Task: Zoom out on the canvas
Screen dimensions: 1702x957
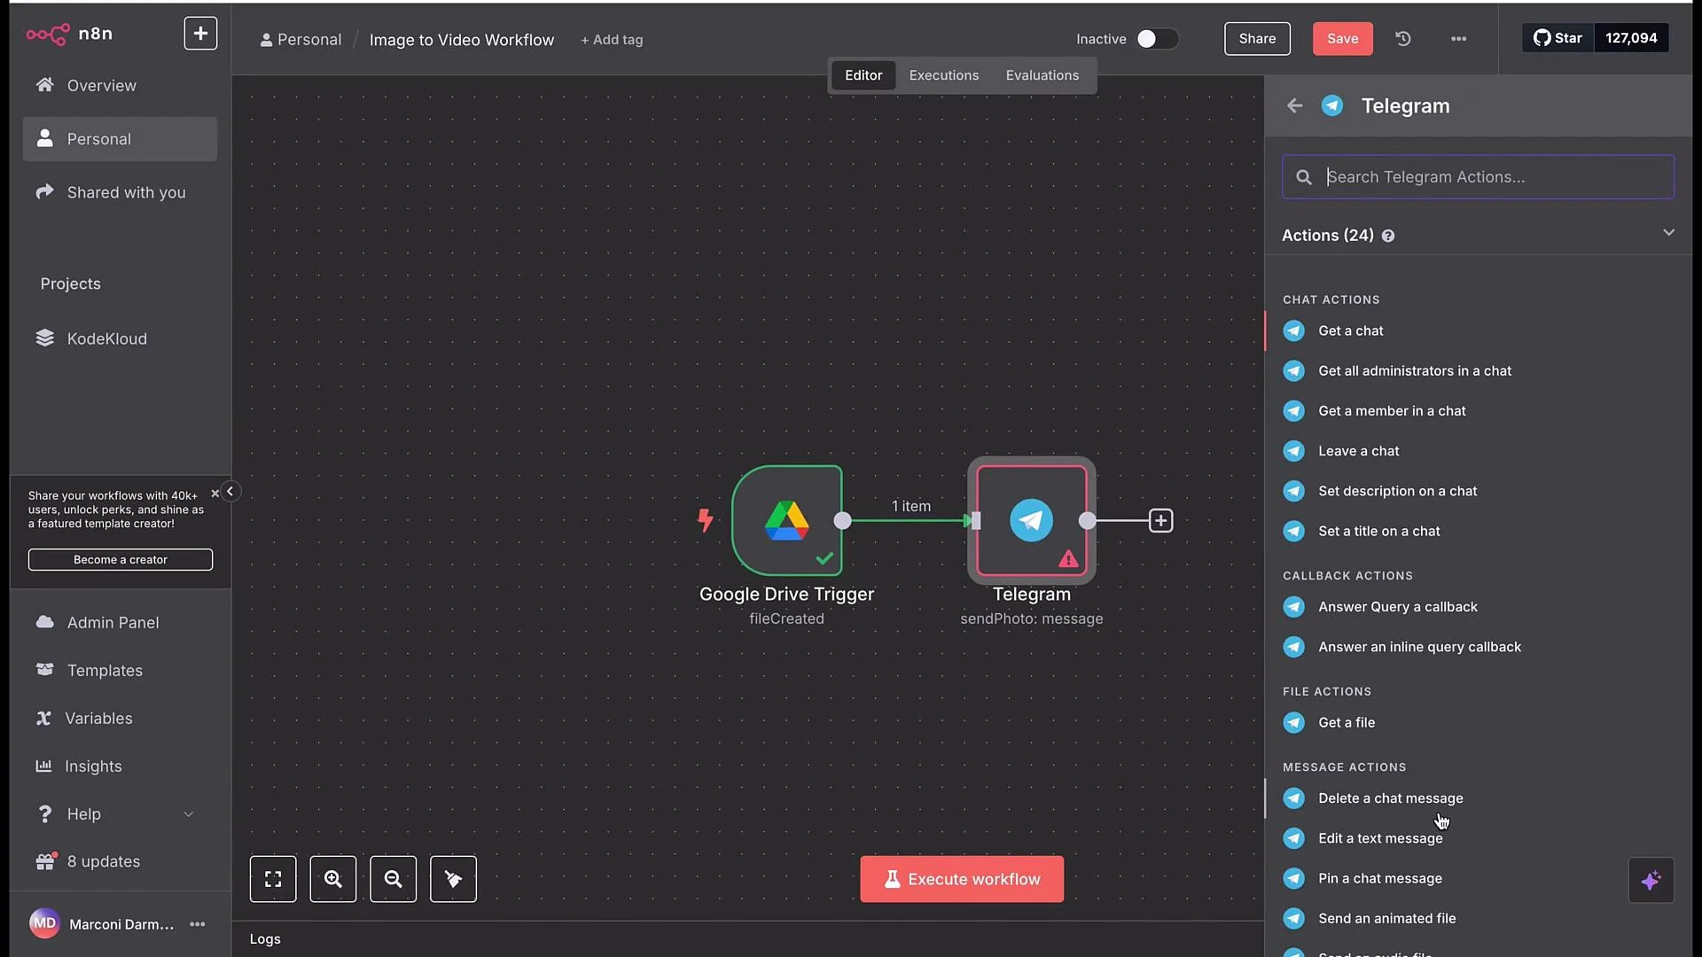Action: tap(394, 879)
